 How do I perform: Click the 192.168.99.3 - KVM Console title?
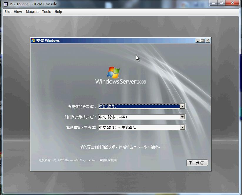(x=33, y=4)
